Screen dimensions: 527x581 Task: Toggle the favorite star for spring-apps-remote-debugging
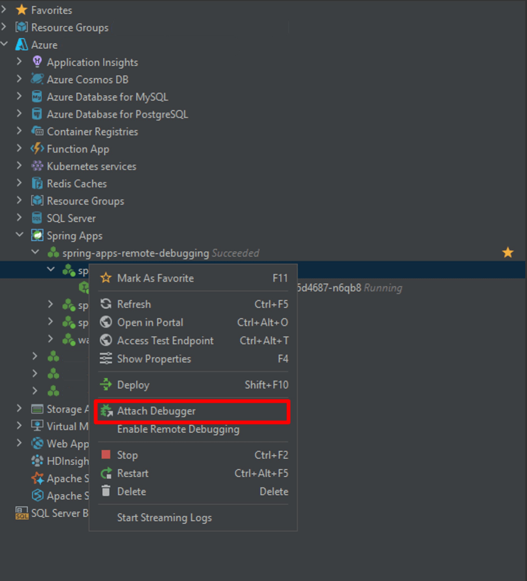point(507,252)
